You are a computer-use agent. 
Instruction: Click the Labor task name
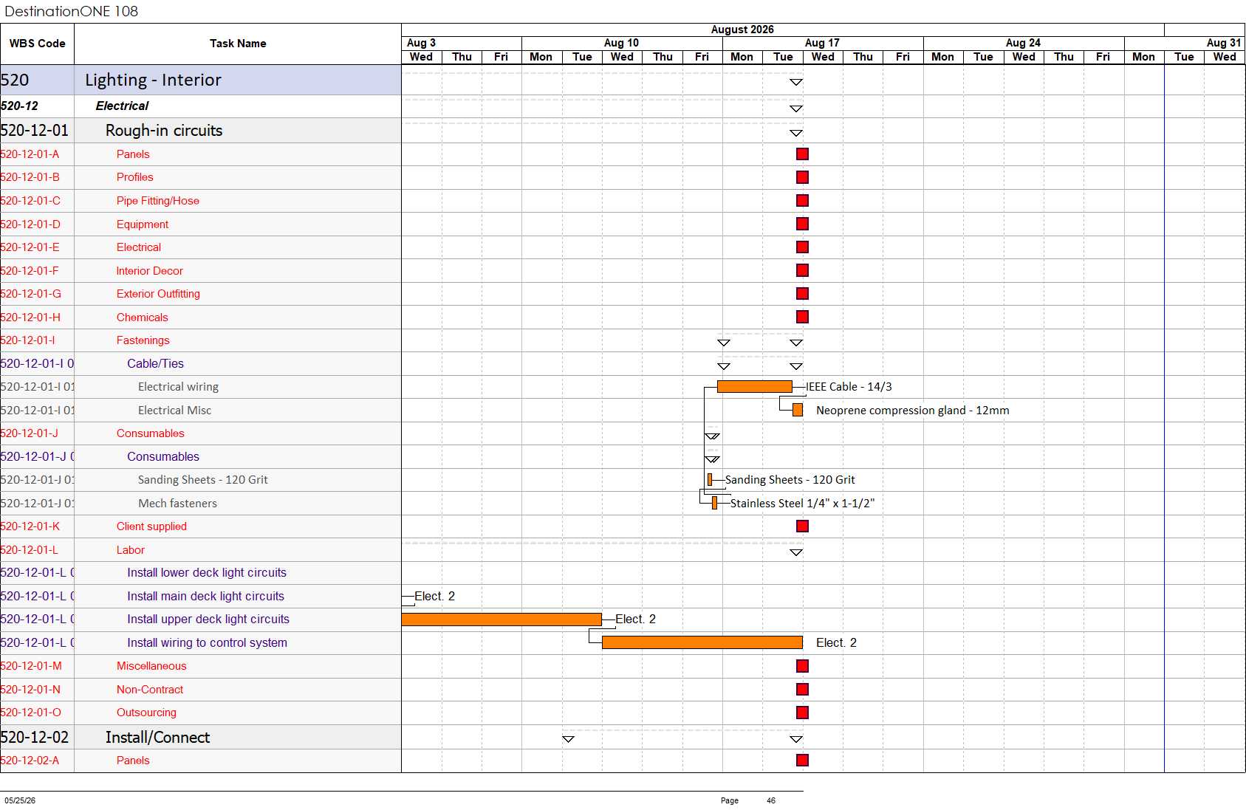coord(130,550)
